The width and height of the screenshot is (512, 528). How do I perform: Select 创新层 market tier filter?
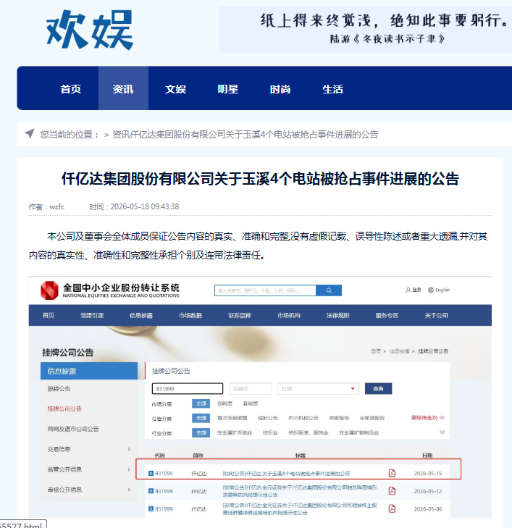pyautogui.click(x=224, y=403)
